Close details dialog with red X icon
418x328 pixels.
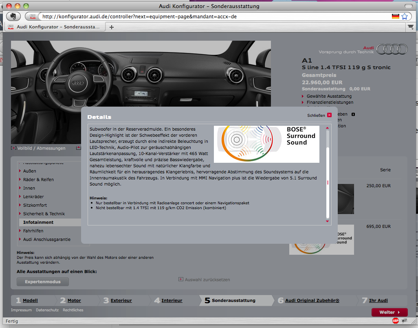coord(330,115)
